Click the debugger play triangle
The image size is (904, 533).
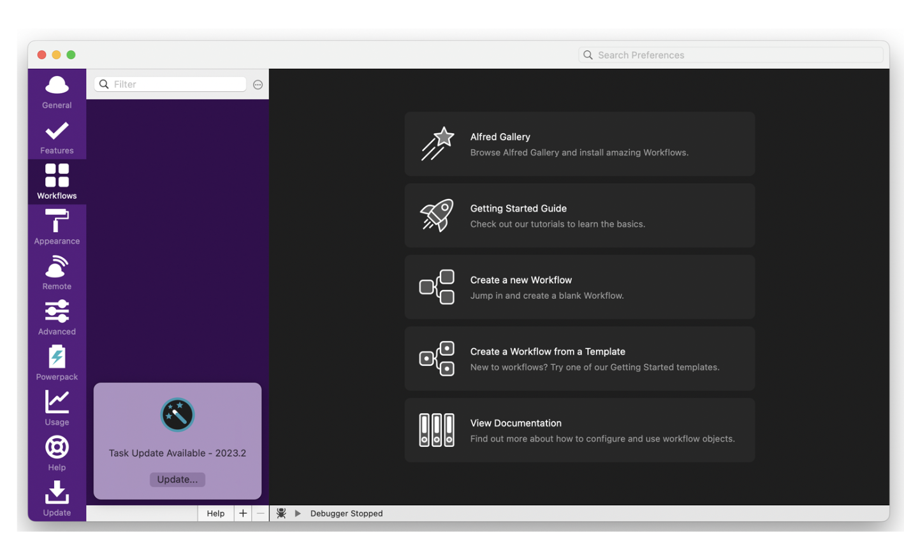pyautogui.click(x=298, y=513)
